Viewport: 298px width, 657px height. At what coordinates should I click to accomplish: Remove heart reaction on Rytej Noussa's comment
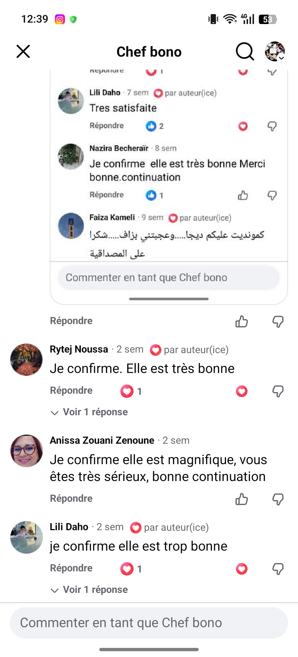coord(242,391)
